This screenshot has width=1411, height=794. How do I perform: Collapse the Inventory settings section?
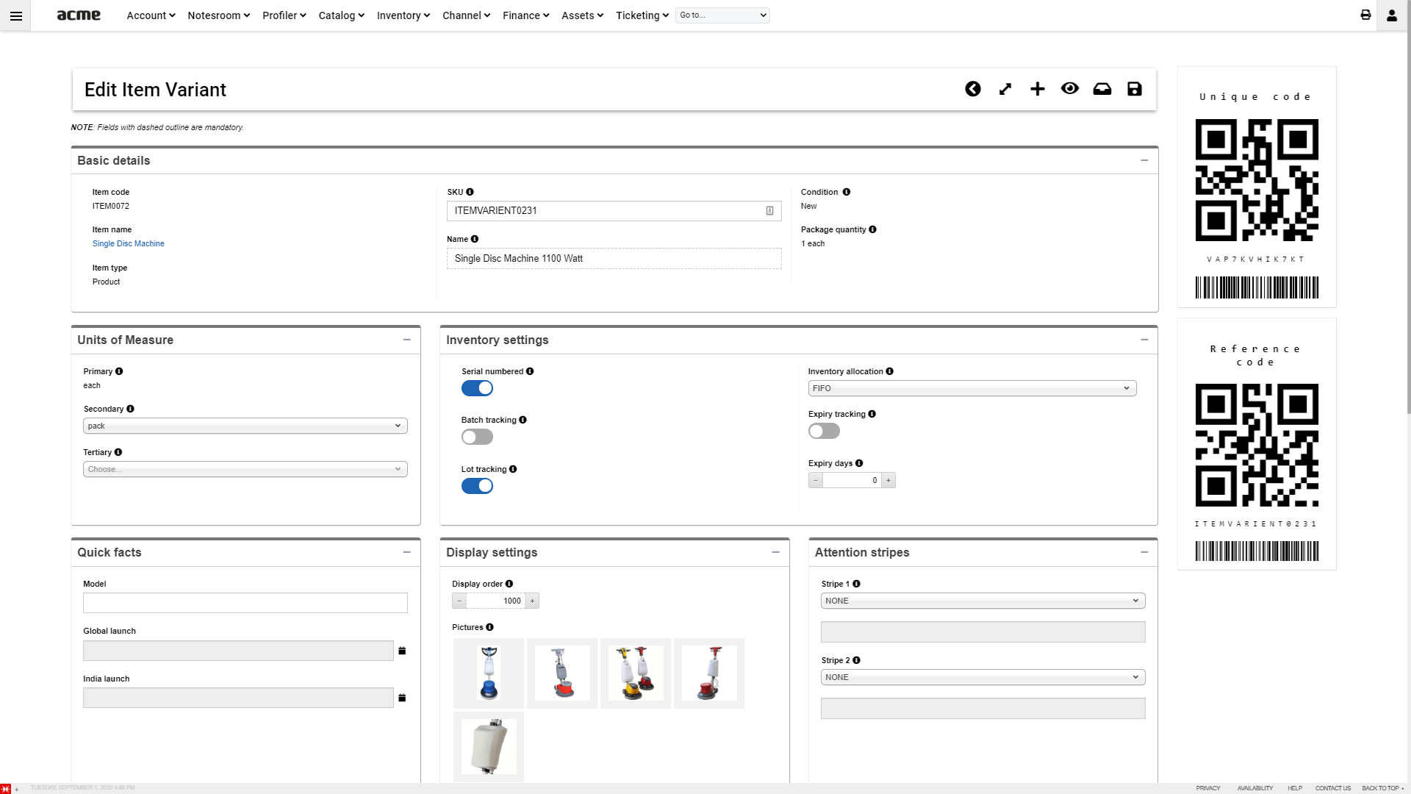1144,340
